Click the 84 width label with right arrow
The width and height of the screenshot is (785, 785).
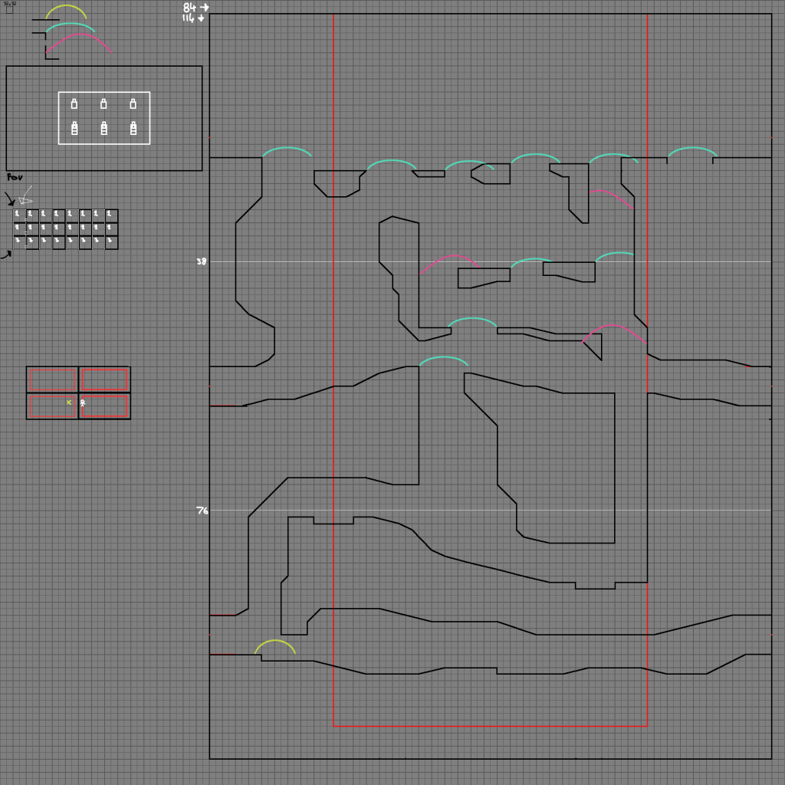pos(195,7)
